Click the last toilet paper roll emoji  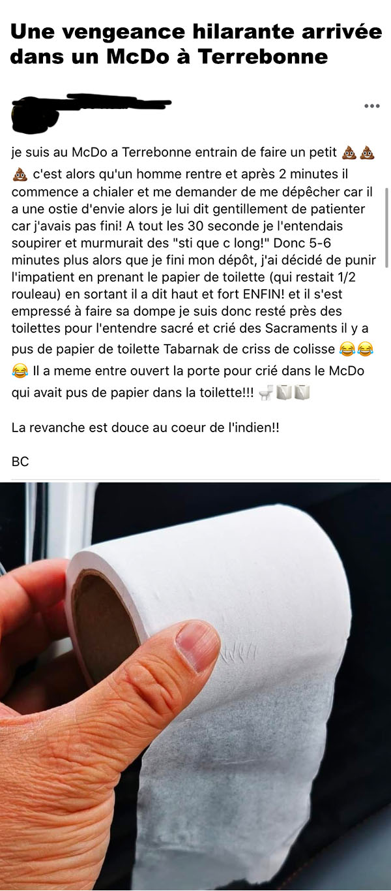(302, 392)
